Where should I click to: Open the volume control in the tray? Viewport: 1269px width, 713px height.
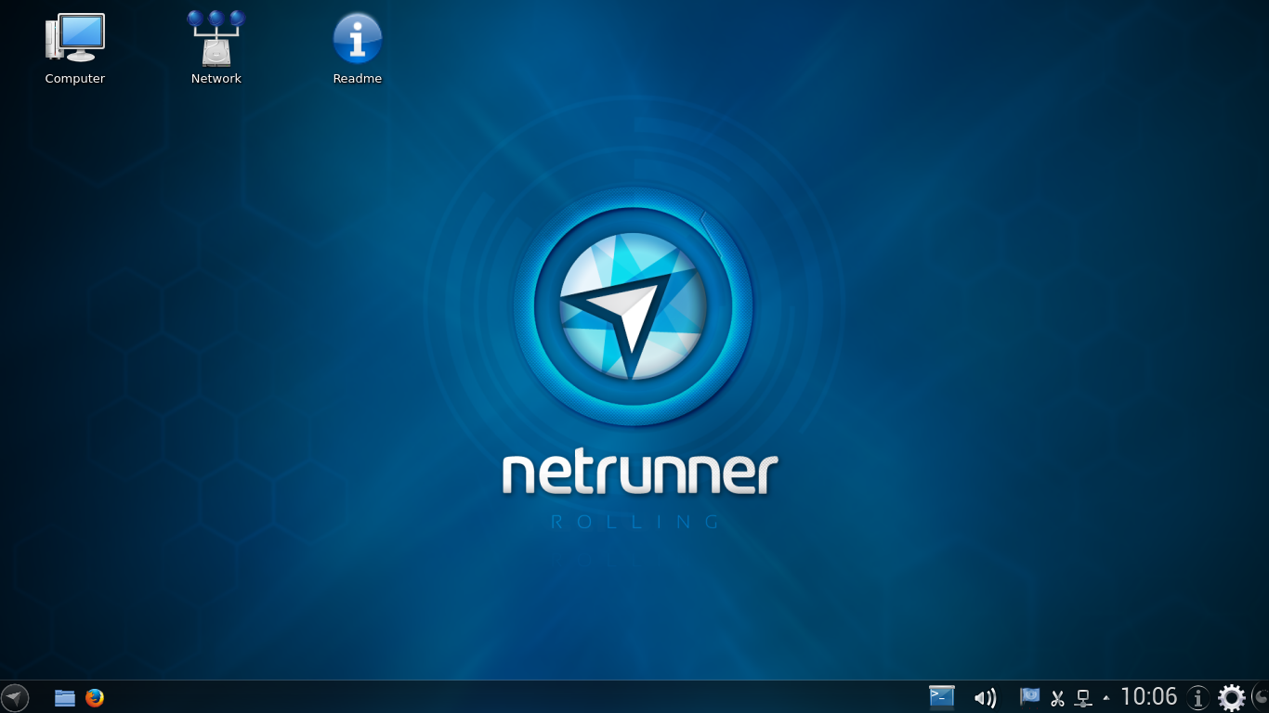(985, 698)
